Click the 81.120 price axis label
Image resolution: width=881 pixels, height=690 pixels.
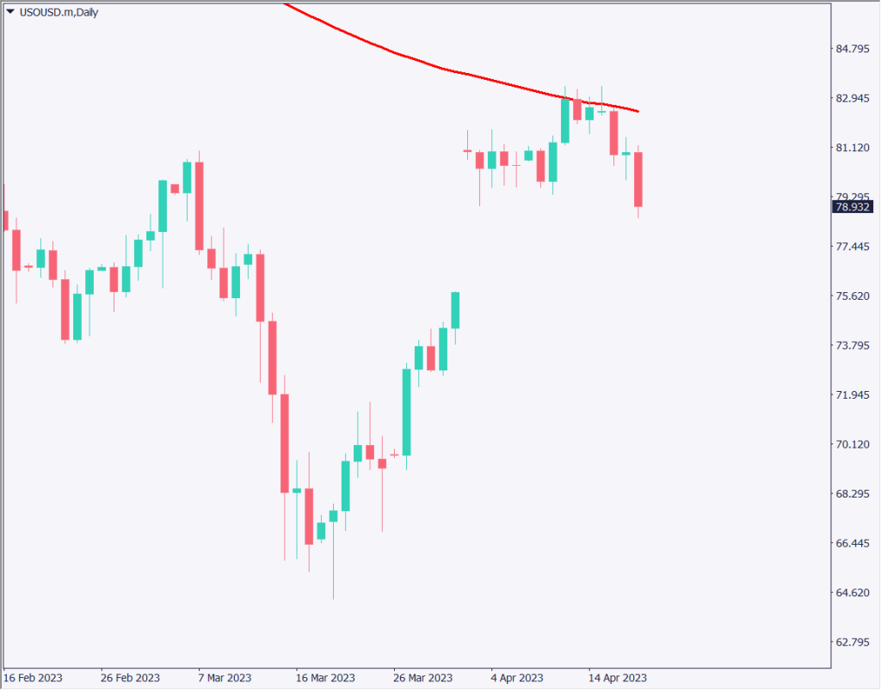point(854,148)
